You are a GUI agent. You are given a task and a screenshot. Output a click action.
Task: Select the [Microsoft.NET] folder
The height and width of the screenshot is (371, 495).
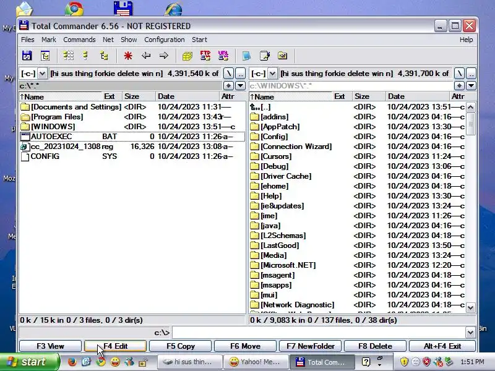coord(358,265)
